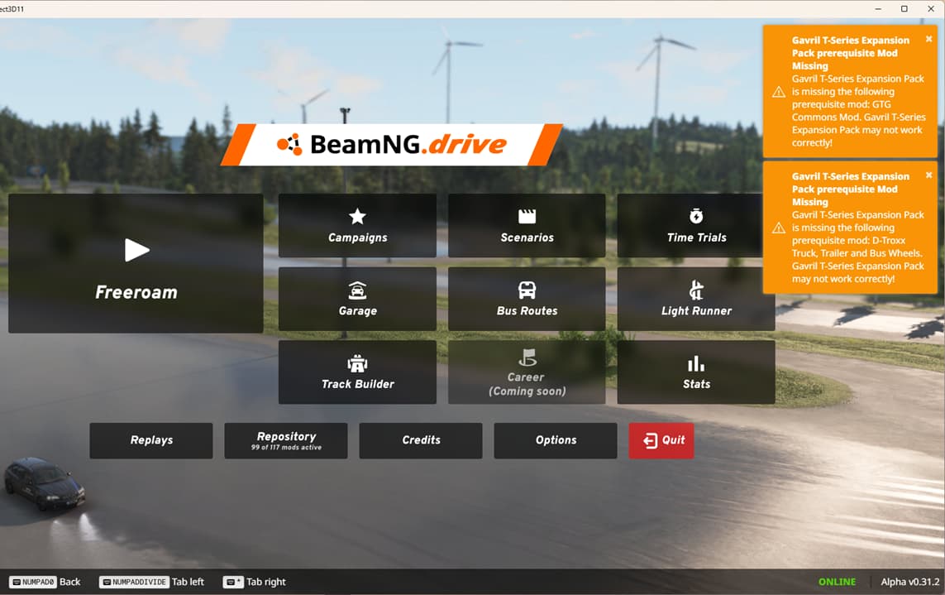Click the Freeroam play triangle icon
Viewport: 945px width, 595px height.
click(x=136, y=250)
